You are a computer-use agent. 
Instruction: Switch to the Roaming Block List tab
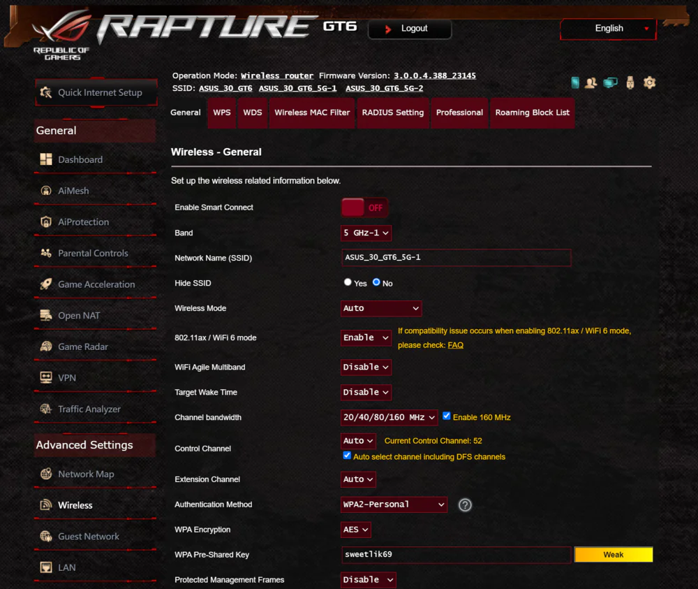click(x=533, y=112)
